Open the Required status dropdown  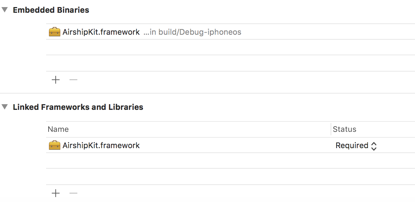(356, 146)
